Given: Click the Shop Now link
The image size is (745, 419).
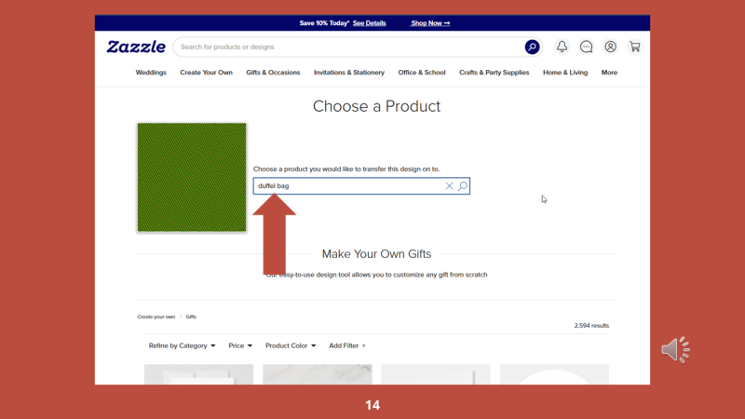Looking at the screenshot, I should (430, 22).
